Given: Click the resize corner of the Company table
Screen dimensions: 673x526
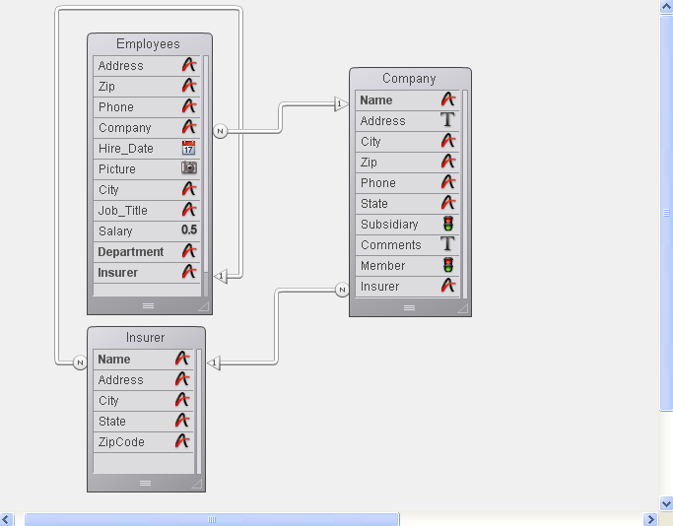Looking at the screenshot, I should click(x=462, y=308).
